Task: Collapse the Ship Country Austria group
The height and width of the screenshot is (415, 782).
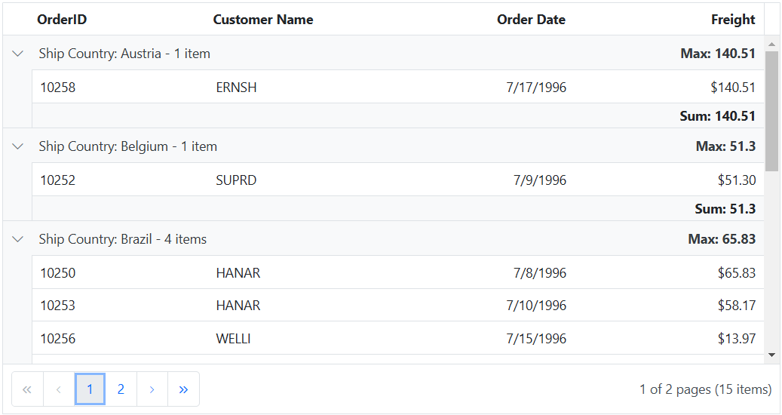Action: tap(18, 54)
